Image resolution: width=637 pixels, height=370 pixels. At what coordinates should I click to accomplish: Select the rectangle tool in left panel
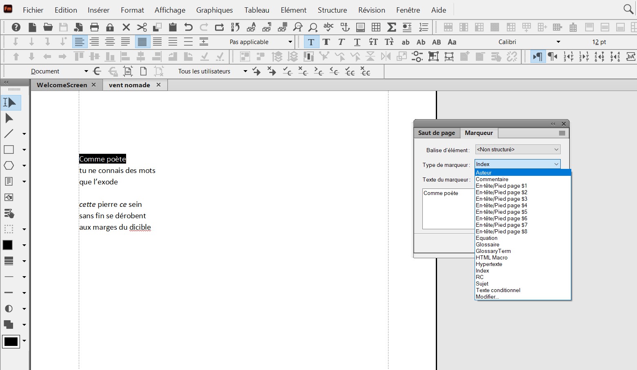(9, 150)
